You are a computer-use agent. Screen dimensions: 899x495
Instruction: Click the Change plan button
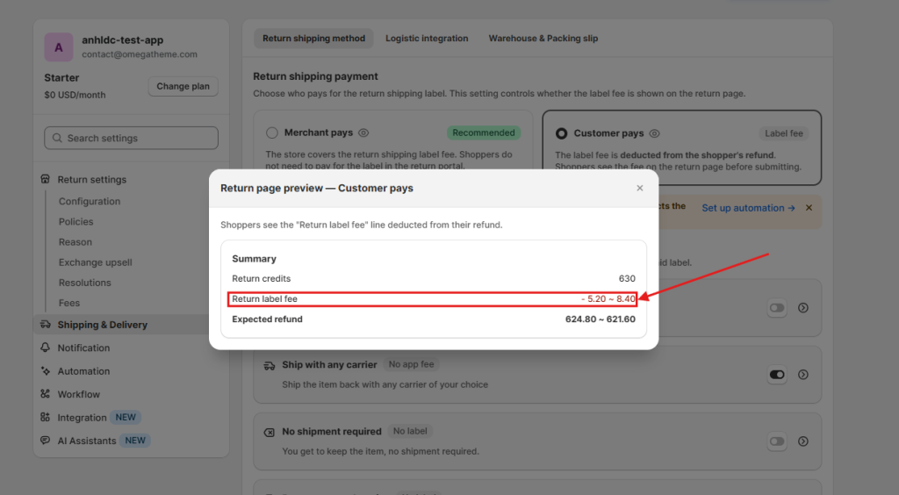pyautogui.click(x=183, y=86)
